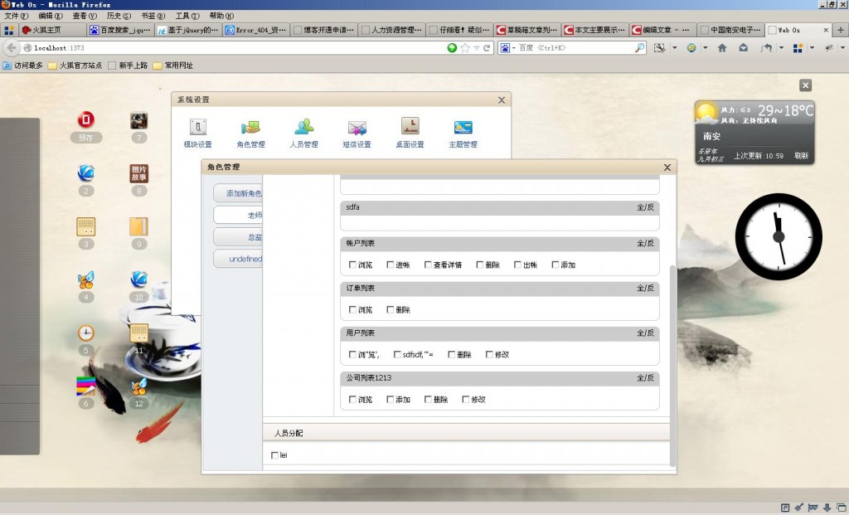Screen dimensions: 849x515
Task: Open desktop app icon numbered 7
Action: 138,120
